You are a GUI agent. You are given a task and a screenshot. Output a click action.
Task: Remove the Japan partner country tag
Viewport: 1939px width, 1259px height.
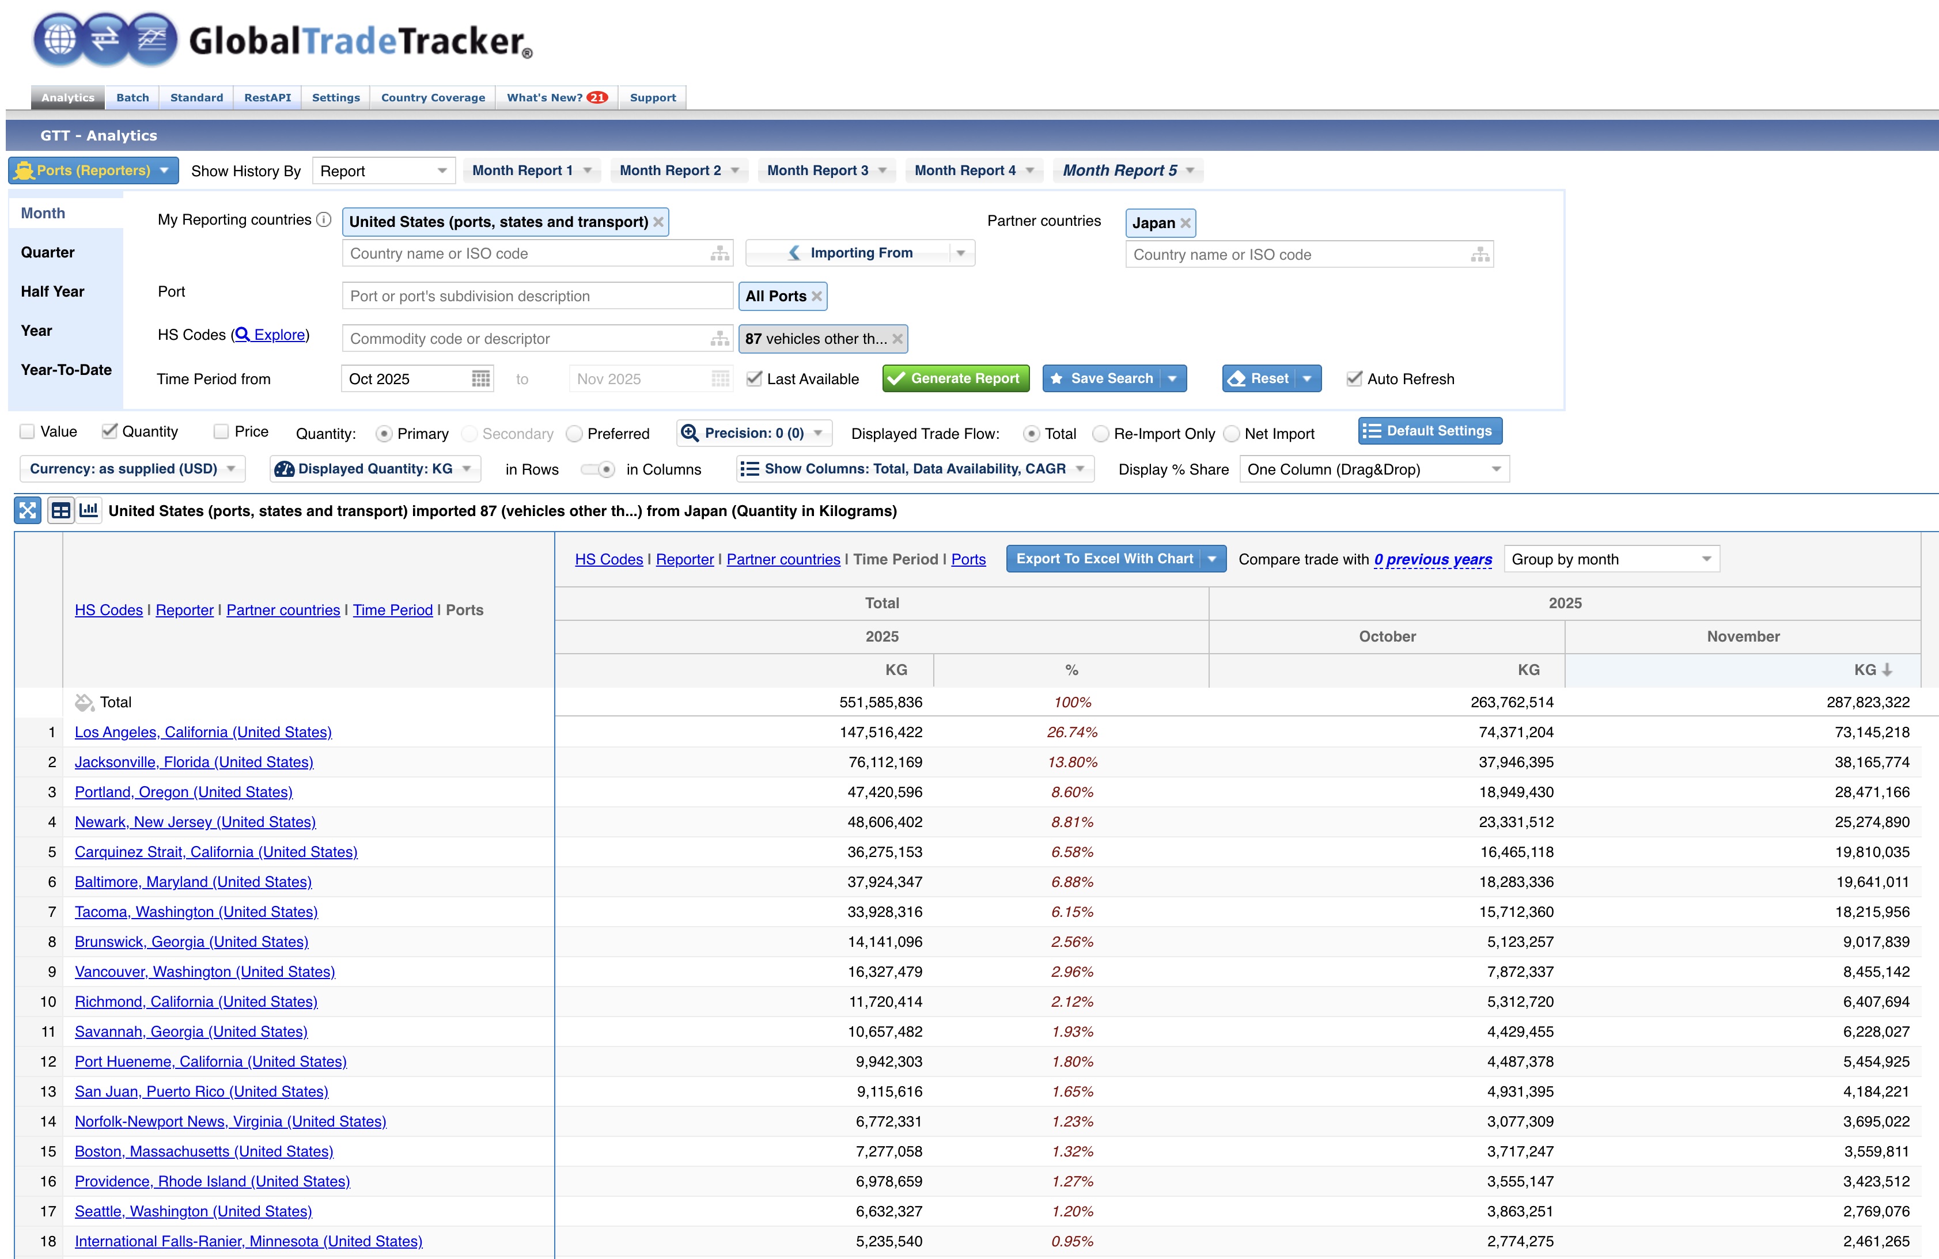[x=1186, y=223]
